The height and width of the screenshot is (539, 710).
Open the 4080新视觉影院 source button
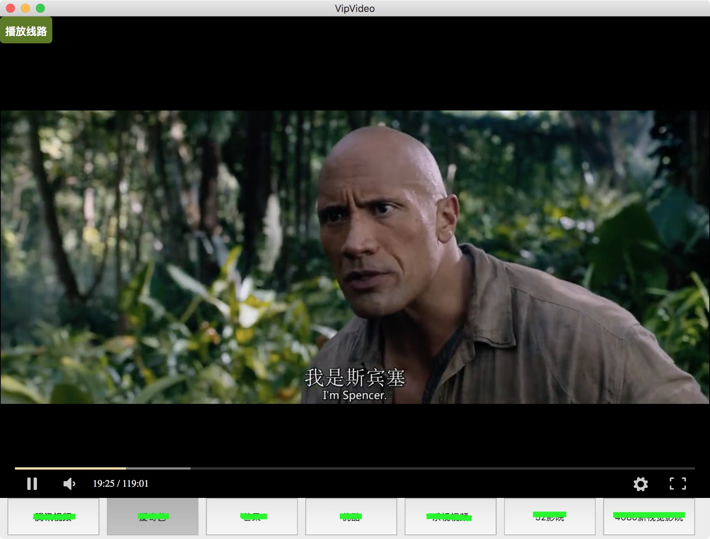point(649,517)
